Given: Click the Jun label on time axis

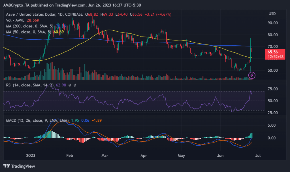Looking at the screenshot, I should click(220, 156).
